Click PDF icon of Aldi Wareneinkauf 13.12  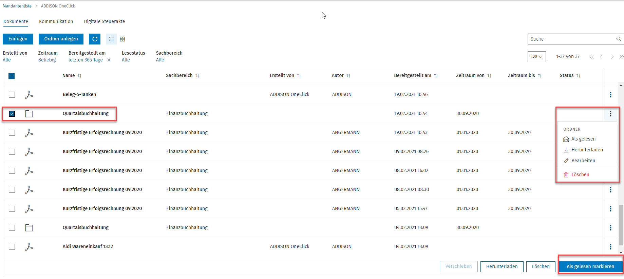(x=29, y=247)
